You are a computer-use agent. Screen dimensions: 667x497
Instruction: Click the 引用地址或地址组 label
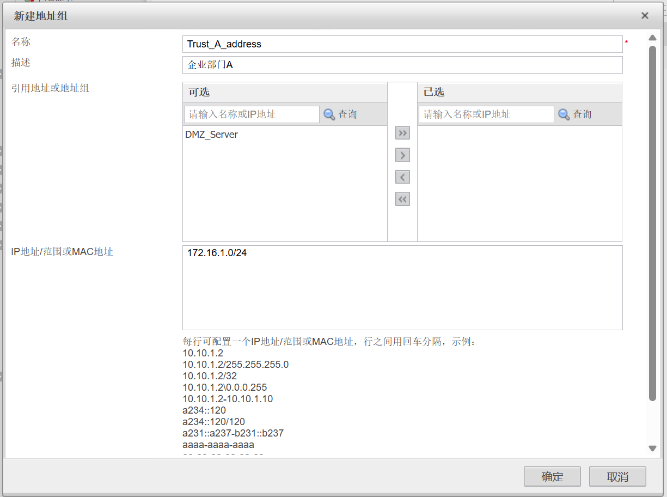[x=50, y=88]
